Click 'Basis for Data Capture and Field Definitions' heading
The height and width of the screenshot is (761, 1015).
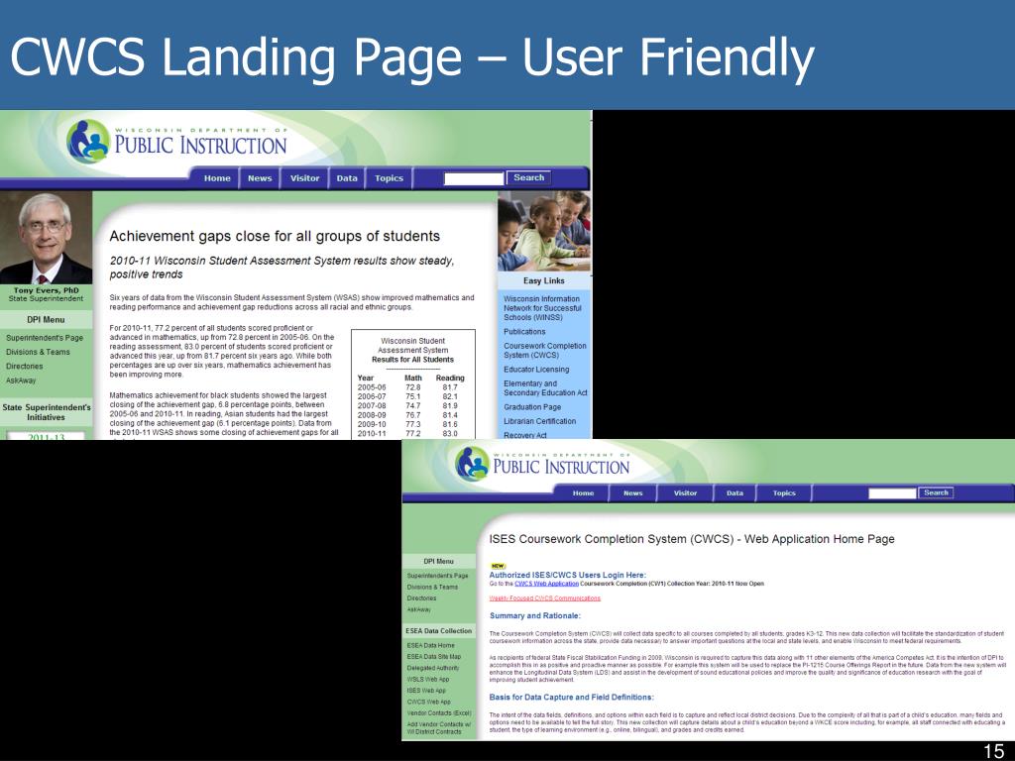(572, 697)
